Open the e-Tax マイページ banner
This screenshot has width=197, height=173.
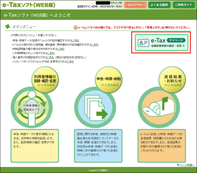[162, 43]
